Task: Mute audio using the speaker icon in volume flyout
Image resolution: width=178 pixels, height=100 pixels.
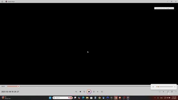Action: pyautogui.click(x=153, y=87)
